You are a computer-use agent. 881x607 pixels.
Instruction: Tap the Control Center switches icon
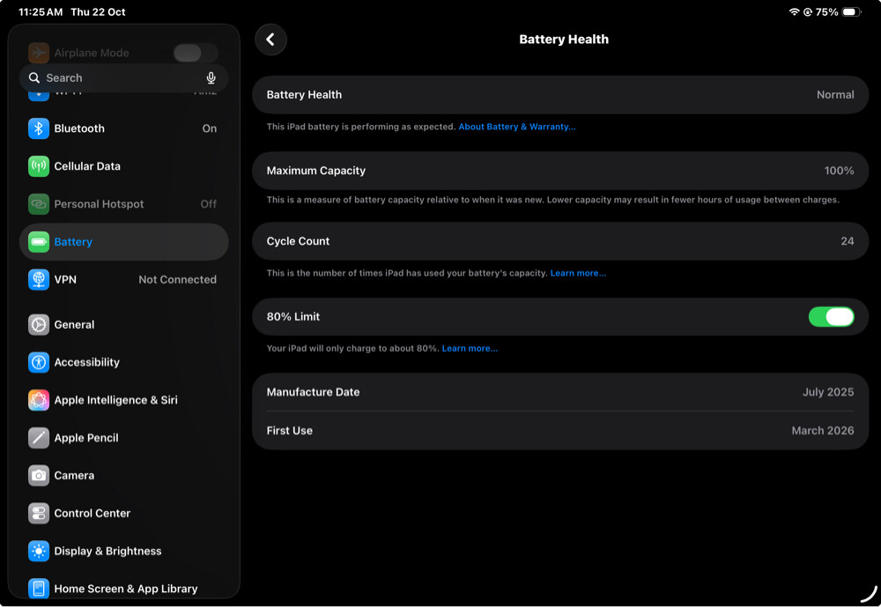(39, 514)
